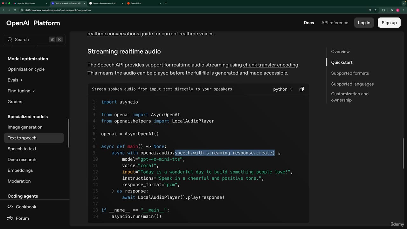The height and width of the screenshot is (229, 407).
Task: Close the OpenAI.fm tab
Action: [160, 3]
